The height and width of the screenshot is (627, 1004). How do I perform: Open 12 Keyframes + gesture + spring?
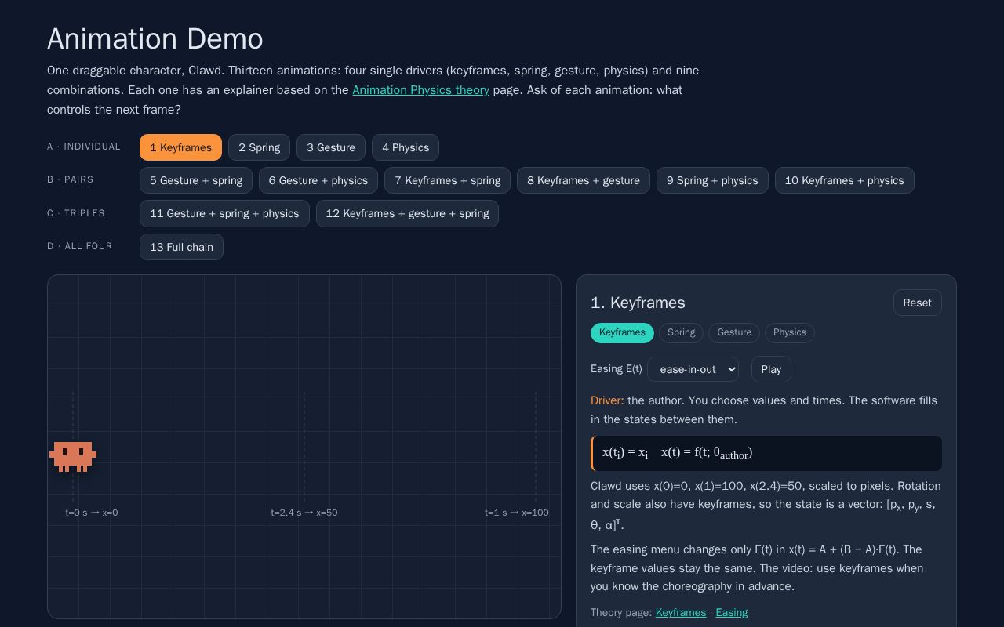tap(407, 213)
